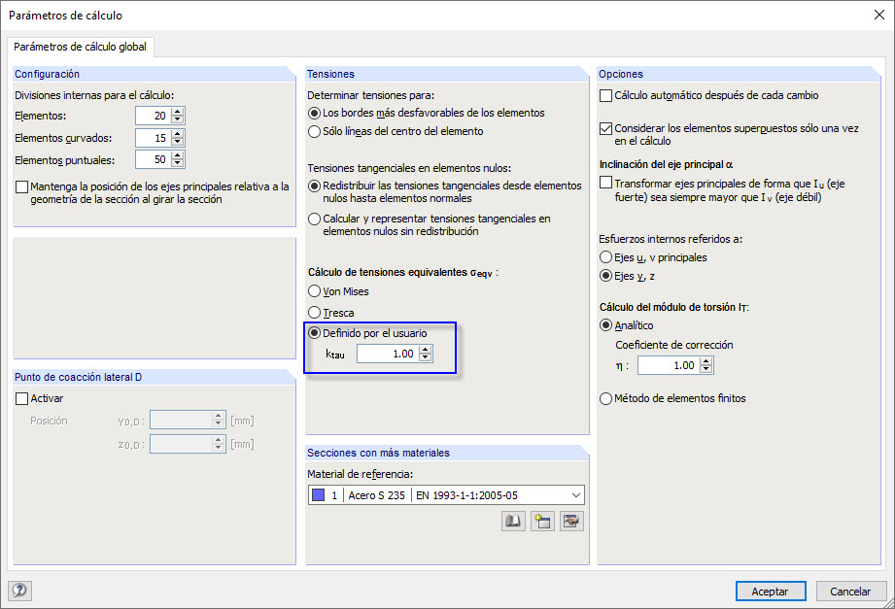Image resolution: width=895 pixels, height=609 pixels.
Task: Click the blue material color swatch
Action: coord(319,494)
